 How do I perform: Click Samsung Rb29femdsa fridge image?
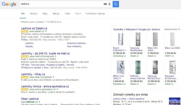(138, 39)
